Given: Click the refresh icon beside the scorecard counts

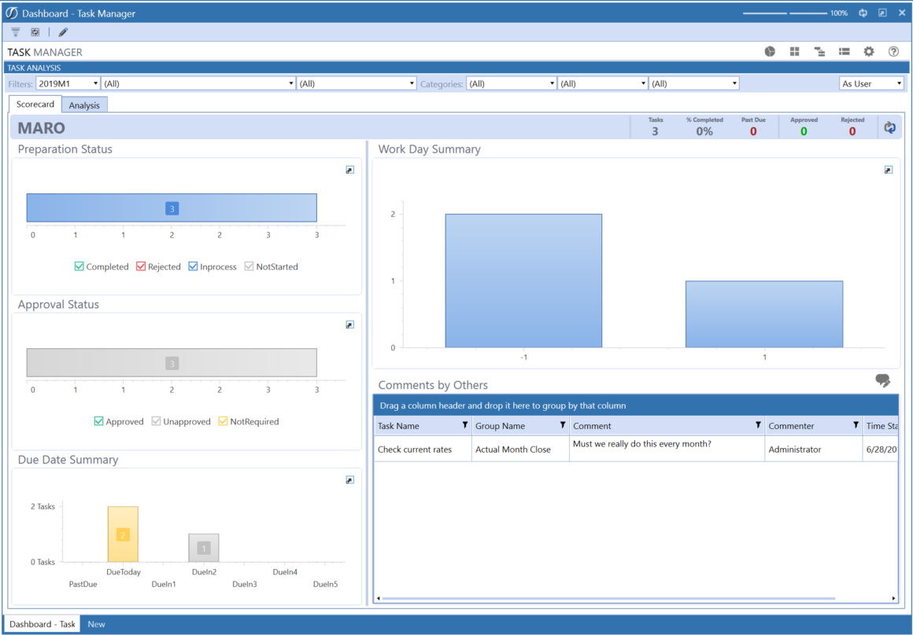Looking at the screenshot, I should coord(889,127).
